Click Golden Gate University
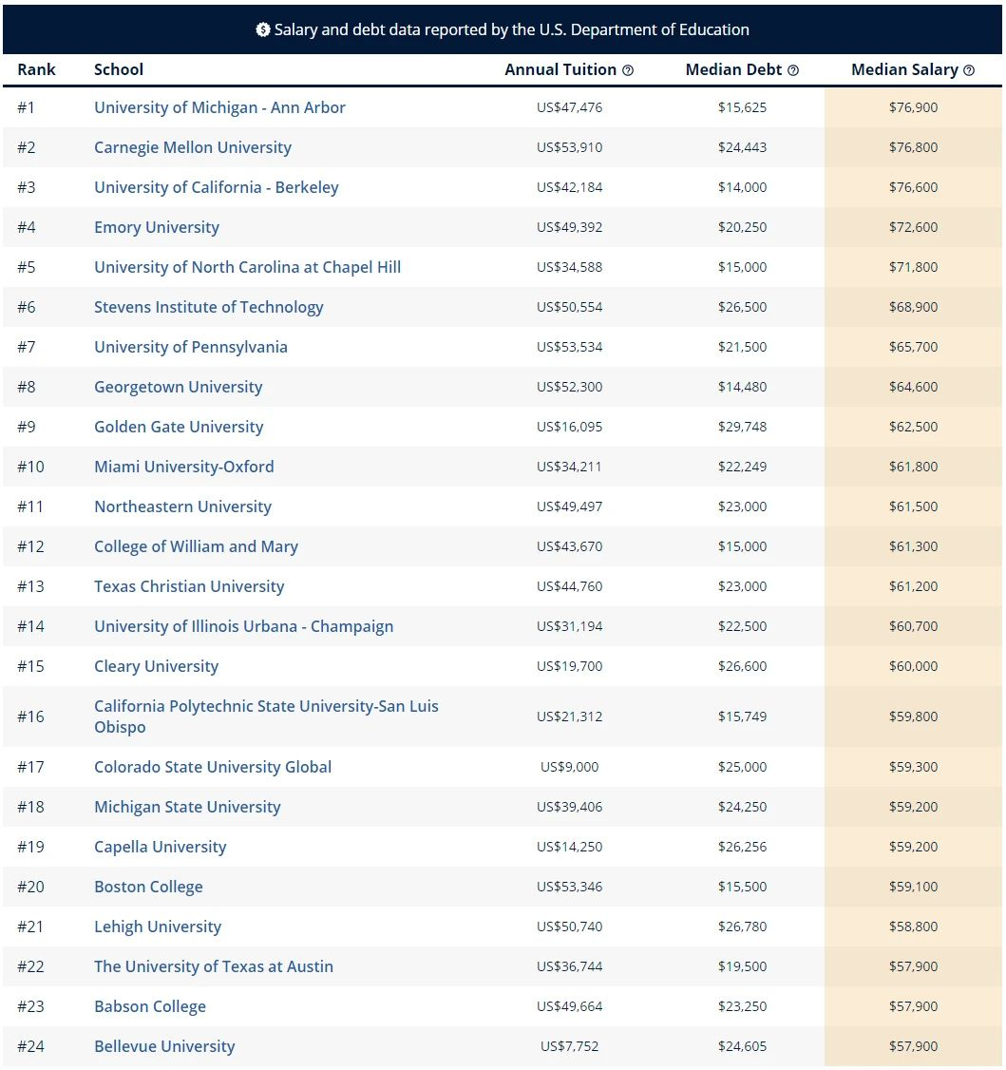Image resolution: width=1006 pixels, height=1070 pixels. (179, 427)
